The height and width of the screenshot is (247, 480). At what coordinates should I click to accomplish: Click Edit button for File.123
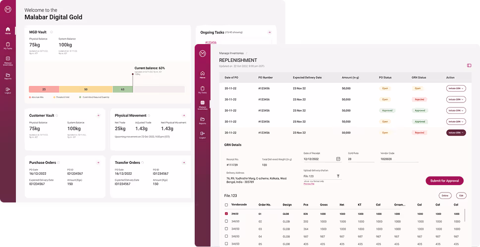461,196
